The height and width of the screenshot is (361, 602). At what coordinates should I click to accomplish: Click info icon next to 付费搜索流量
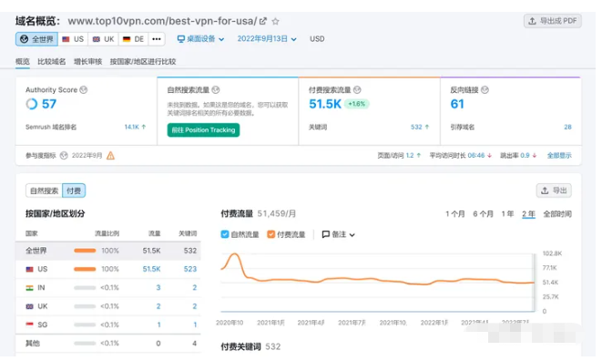(x=357, y=90)
